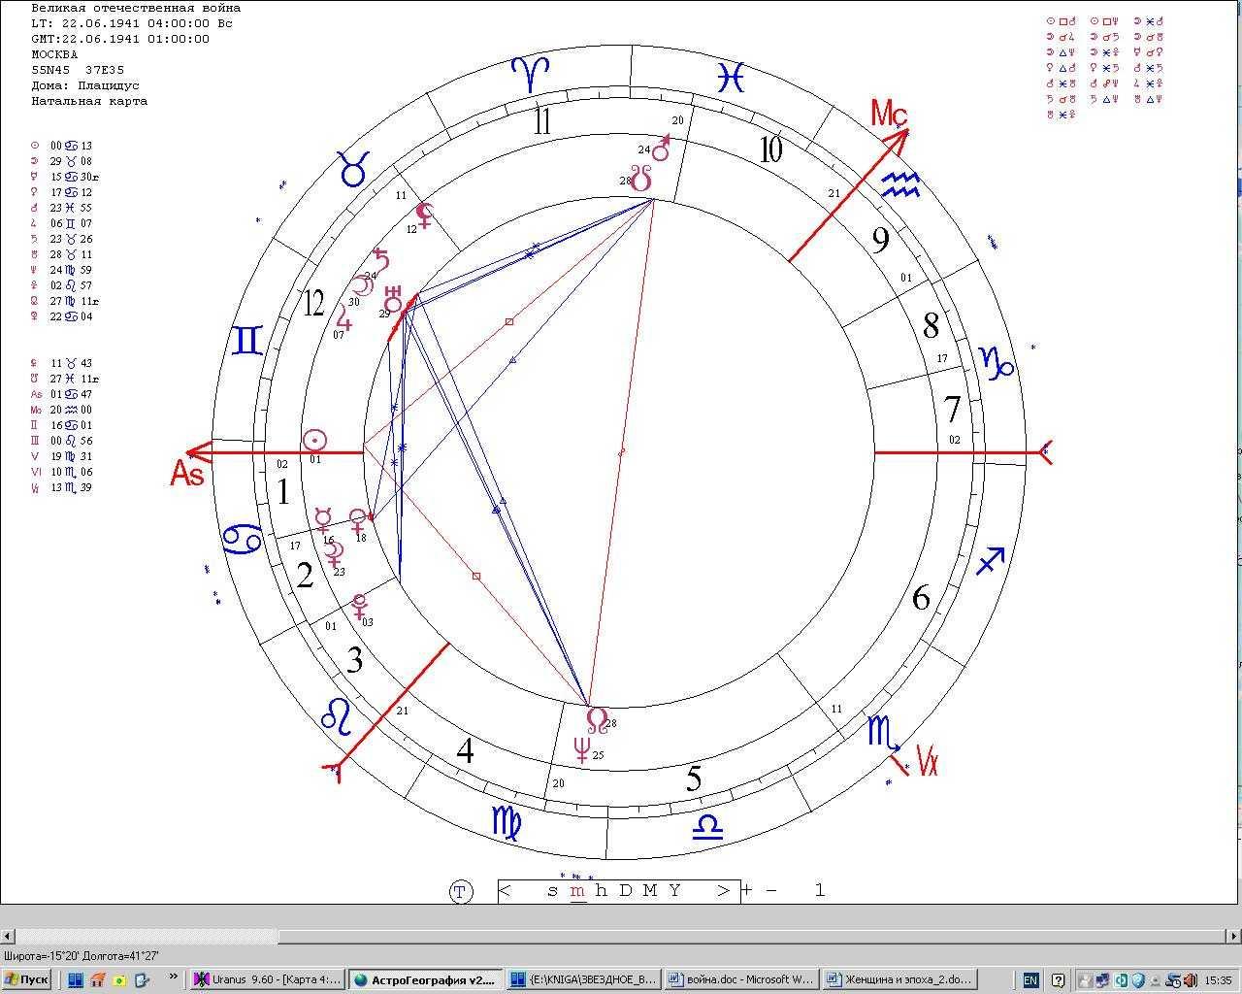Viewport: 1242px width, 994px height.
Task: Select the days 'D' time unit
Action: point(626,891)
